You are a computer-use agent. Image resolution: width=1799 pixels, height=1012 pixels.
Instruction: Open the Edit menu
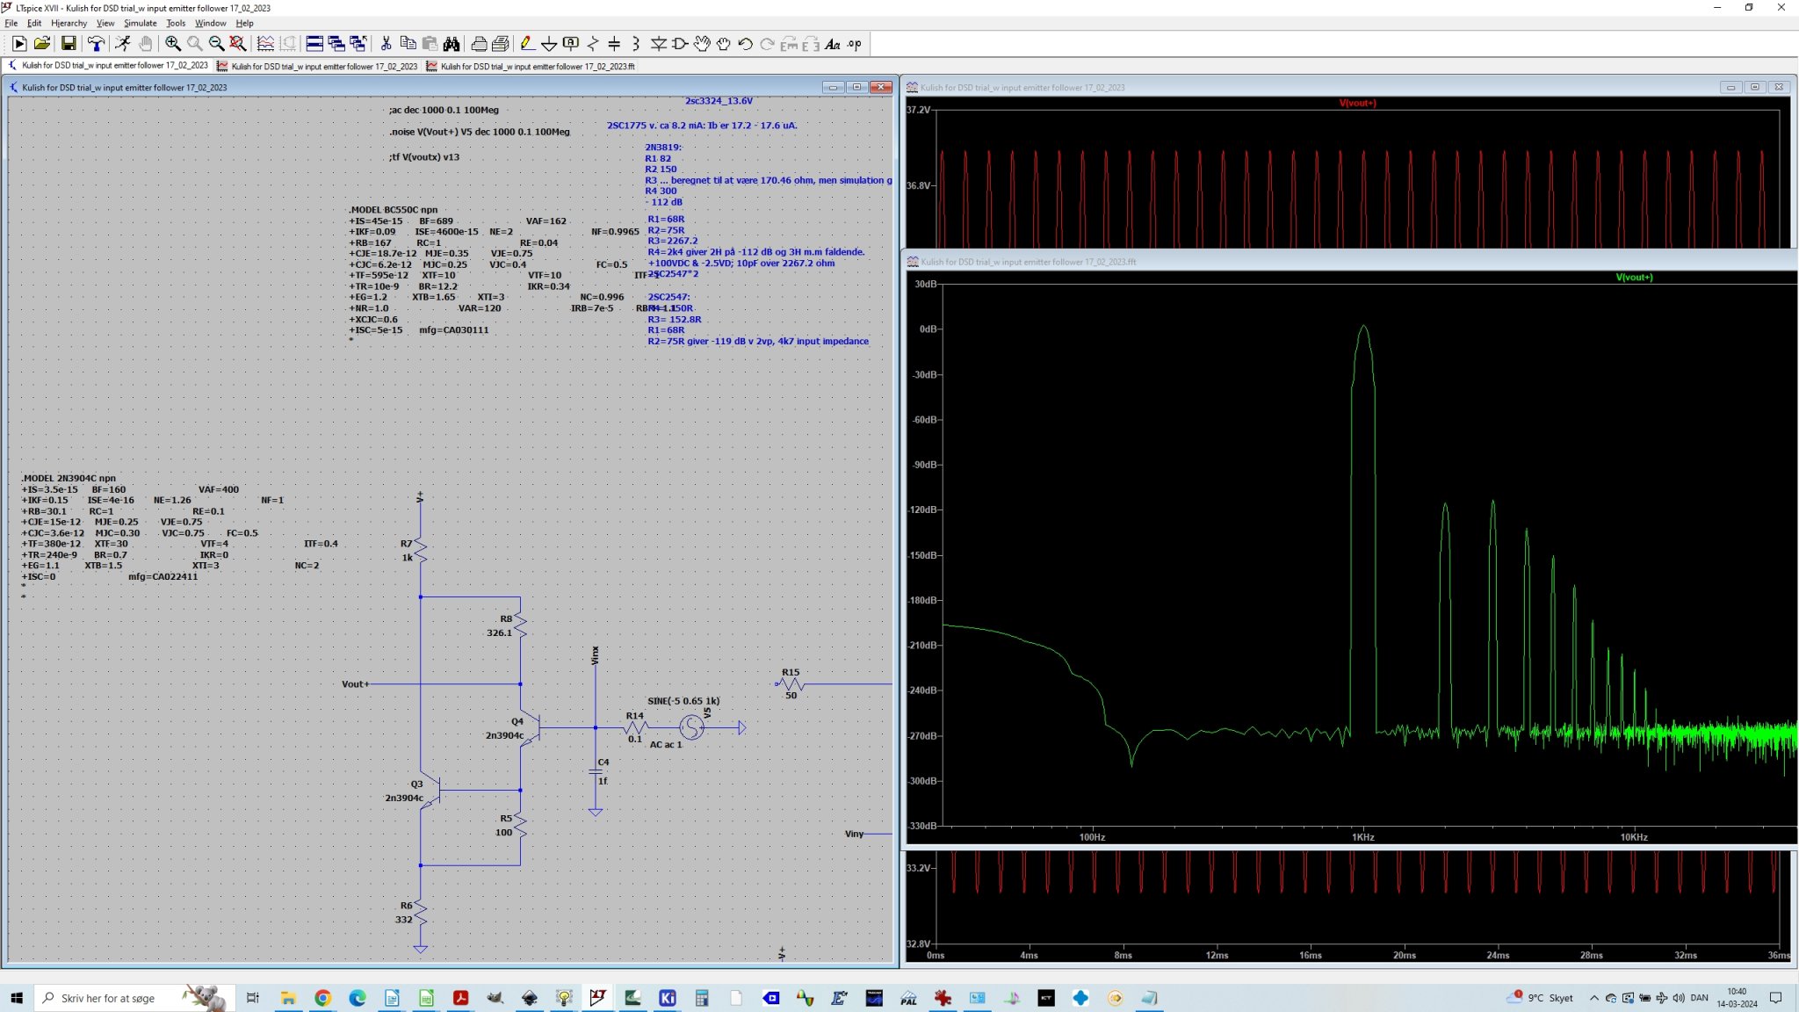pos(34,23)
